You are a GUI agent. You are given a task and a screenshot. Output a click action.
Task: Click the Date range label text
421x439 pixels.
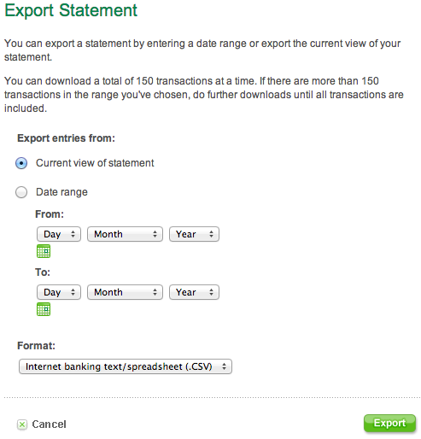[x=61, y=192]
